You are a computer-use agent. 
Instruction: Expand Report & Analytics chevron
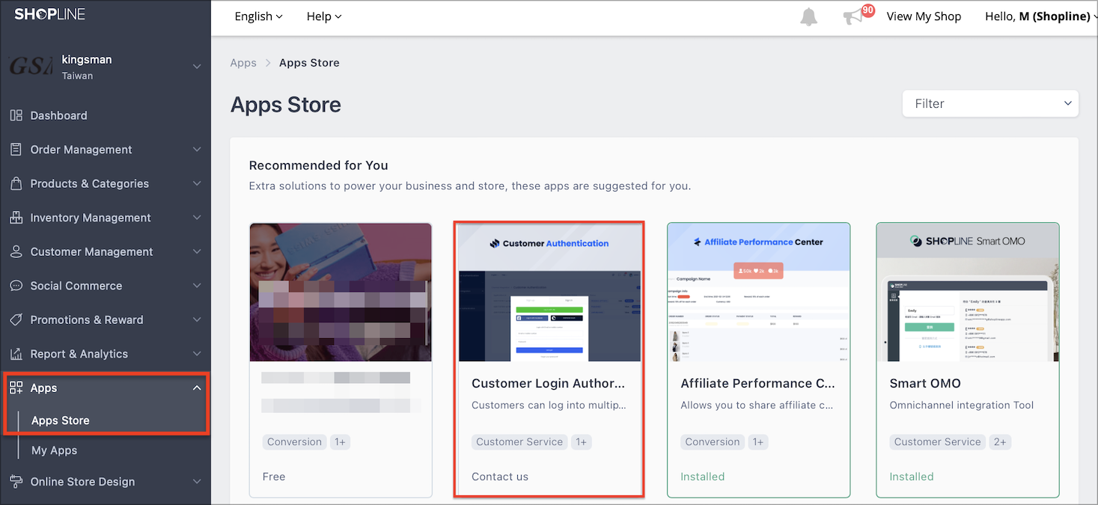[197, 354]
